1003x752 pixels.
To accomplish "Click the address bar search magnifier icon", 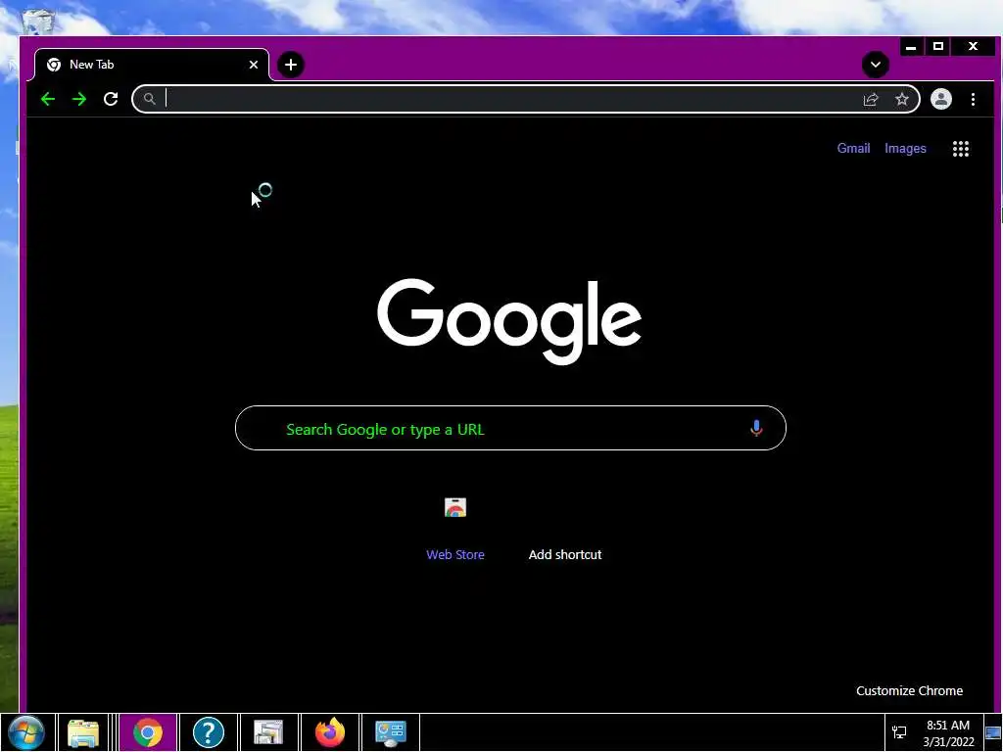I will coord(149,99).
